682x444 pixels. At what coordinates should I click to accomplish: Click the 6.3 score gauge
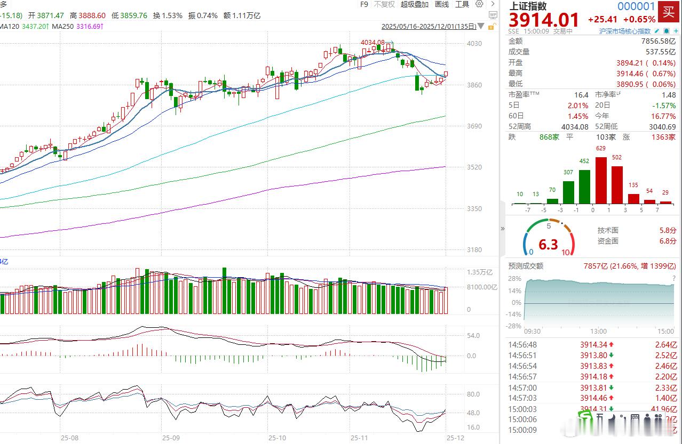[x=548, y=238]
